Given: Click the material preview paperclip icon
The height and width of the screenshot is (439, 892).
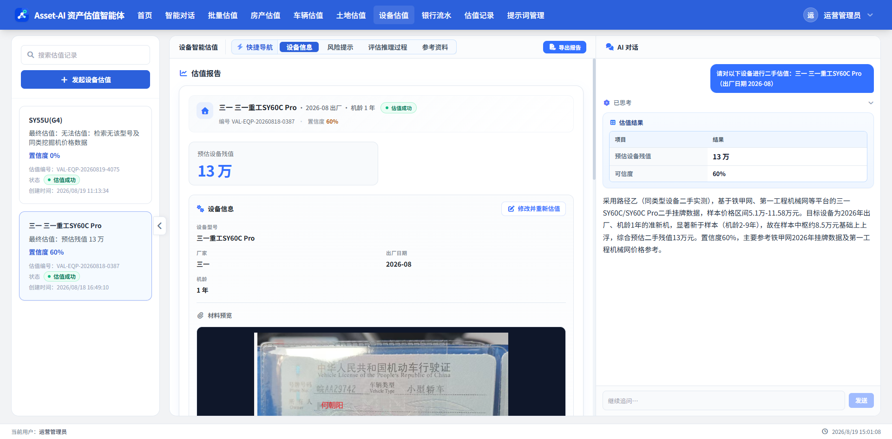Looking at the screenshot, I should coord(200,315).
